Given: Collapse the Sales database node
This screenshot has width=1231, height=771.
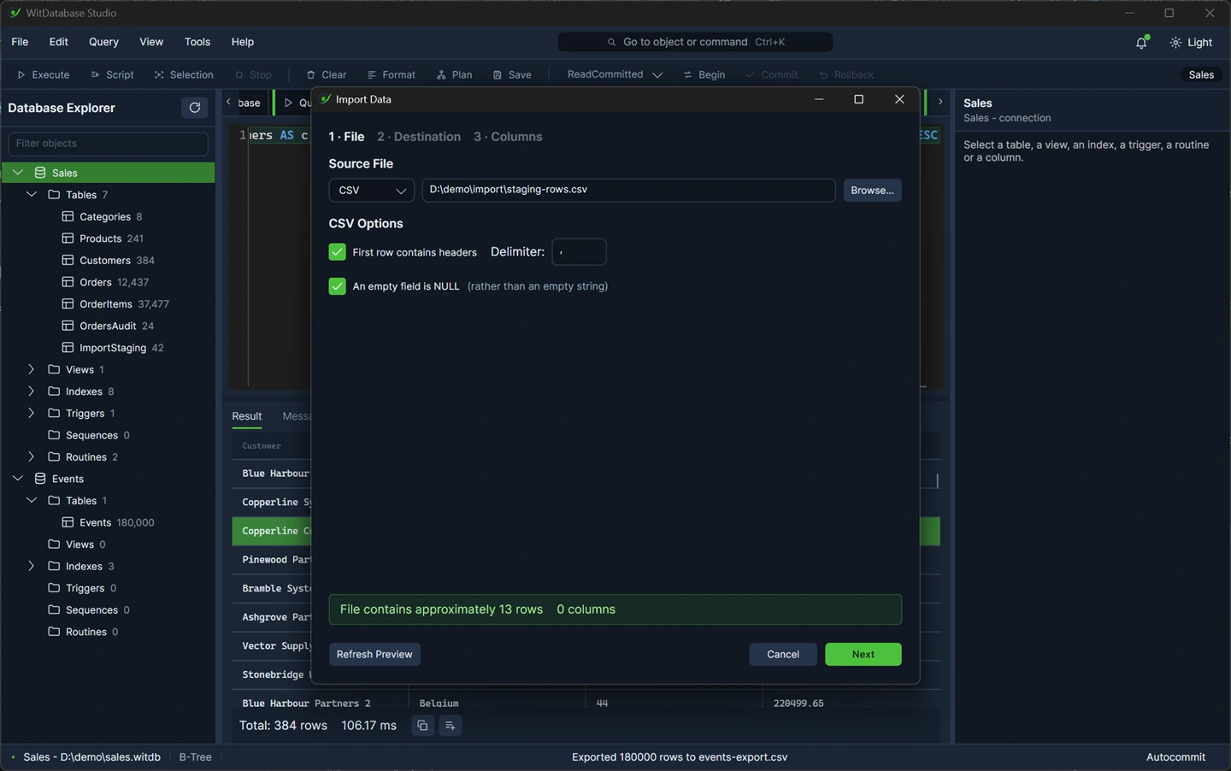Looking at the screenshot, I should point(18,173).
